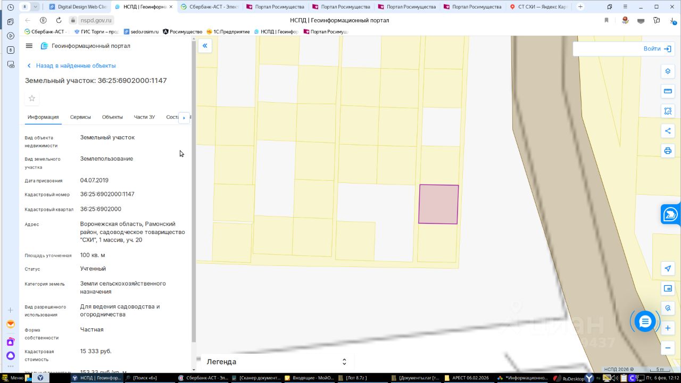Open the Меню start button in taskbar

tap(13, 378)
